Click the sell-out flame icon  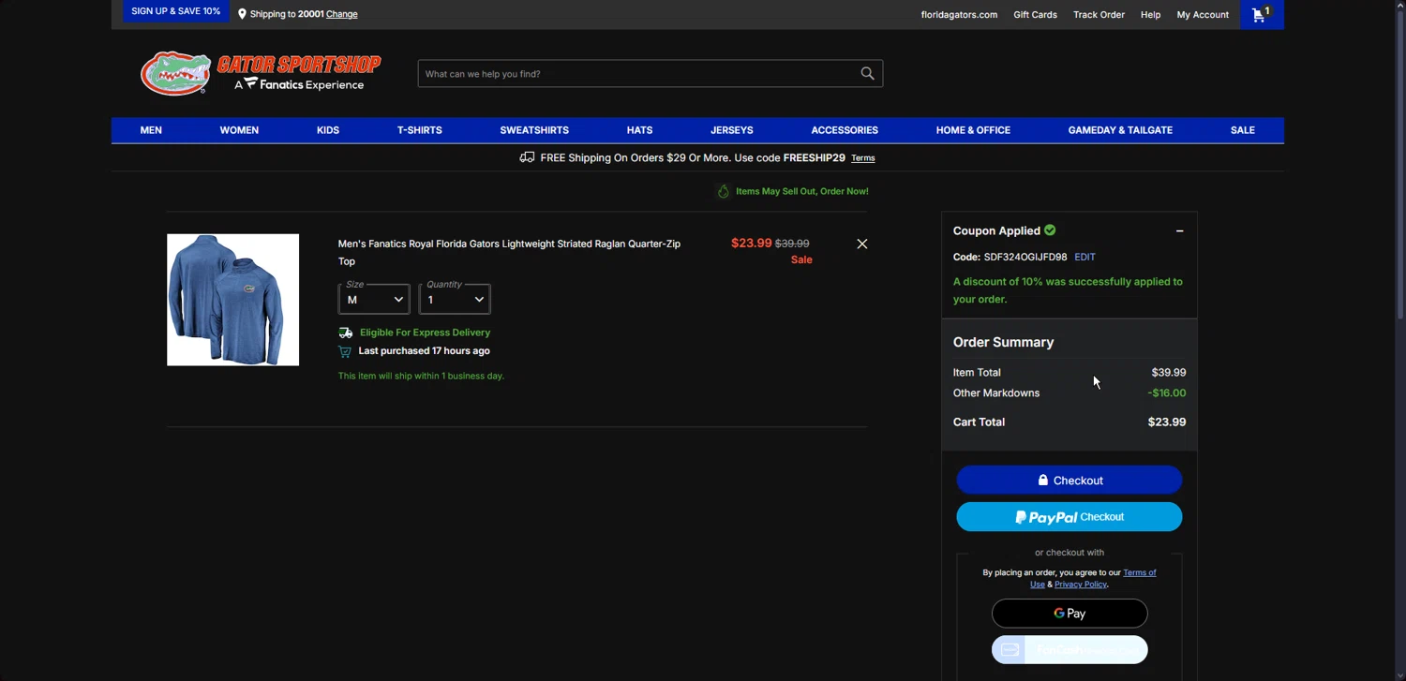pyautogui.click(x=724, y=191)
